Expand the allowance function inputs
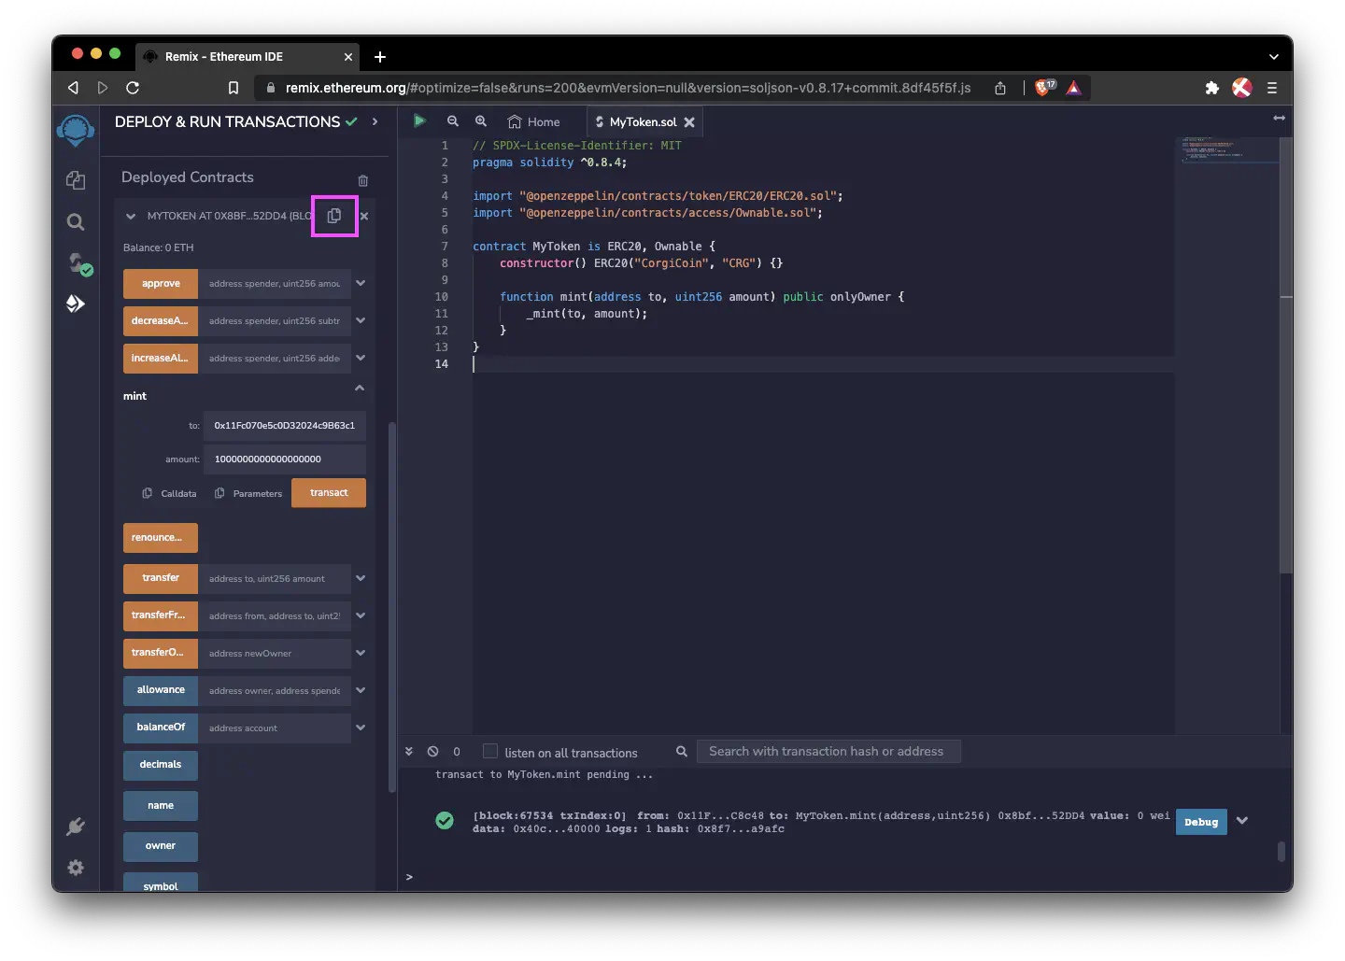This screenshot has width=1345, height=961. [361, 690]
